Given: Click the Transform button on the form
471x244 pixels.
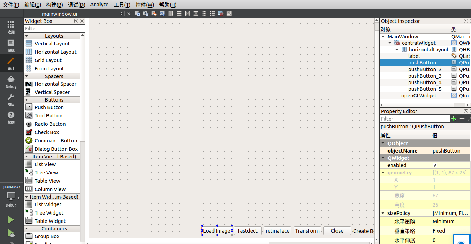Looking at the screenshot, I should tap(307, 231).
